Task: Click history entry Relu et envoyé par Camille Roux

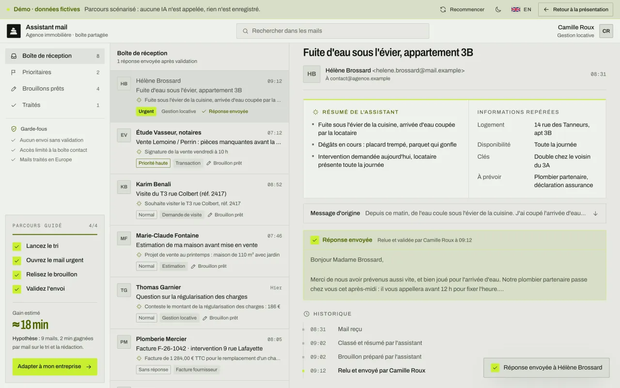Action: pyautogui.click(x=382, y=371)
